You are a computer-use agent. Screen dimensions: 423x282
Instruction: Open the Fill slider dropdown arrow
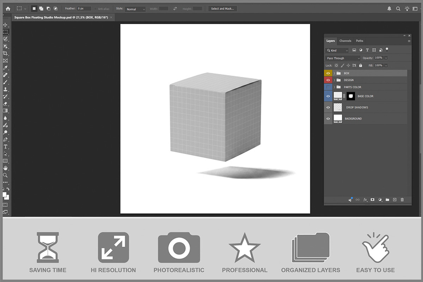tap(386, 66)
